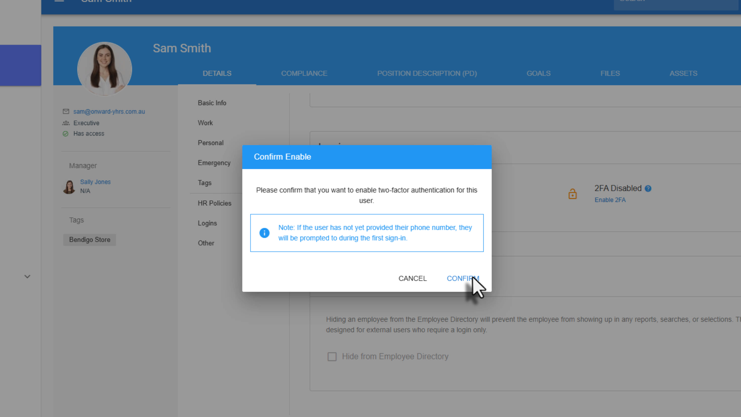Image resolution: width=741 pixels, height=417 pixels.
Task: Switch to the Goals tab
Action: click(x=538, y=73)
